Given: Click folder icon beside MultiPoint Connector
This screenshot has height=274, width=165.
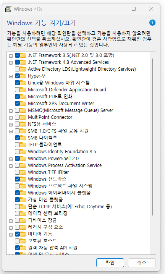Looking at the screenshot, I should [x=23, y=117].
